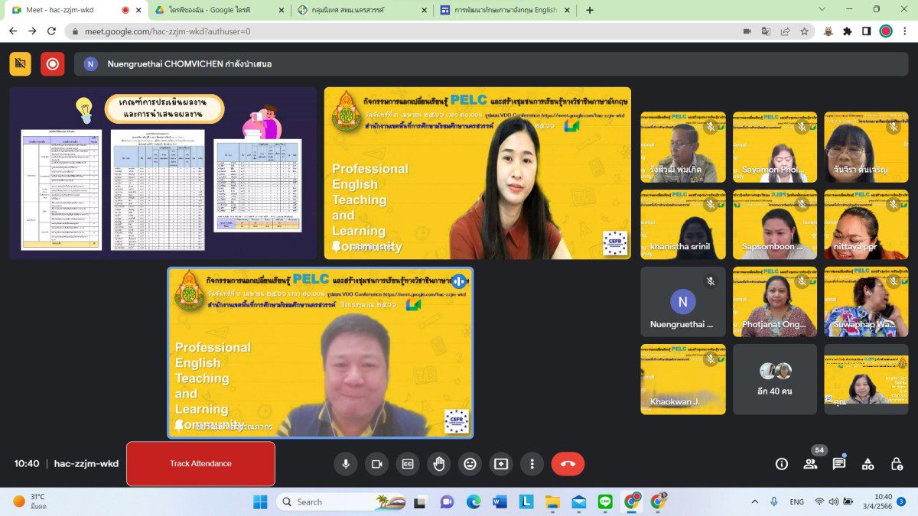918x516 pixels.
Task: Click the yellow extension icon beside the recording button
Action: tap(21, 63)
